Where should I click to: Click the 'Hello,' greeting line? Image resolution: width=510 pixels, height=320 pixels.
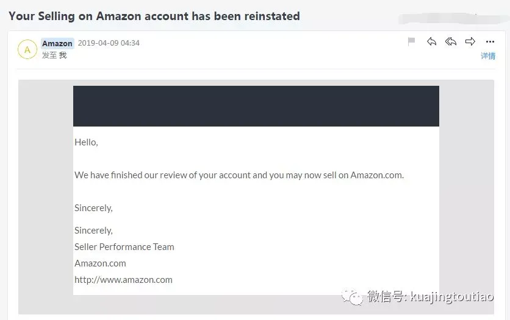(x=86, y=142)
